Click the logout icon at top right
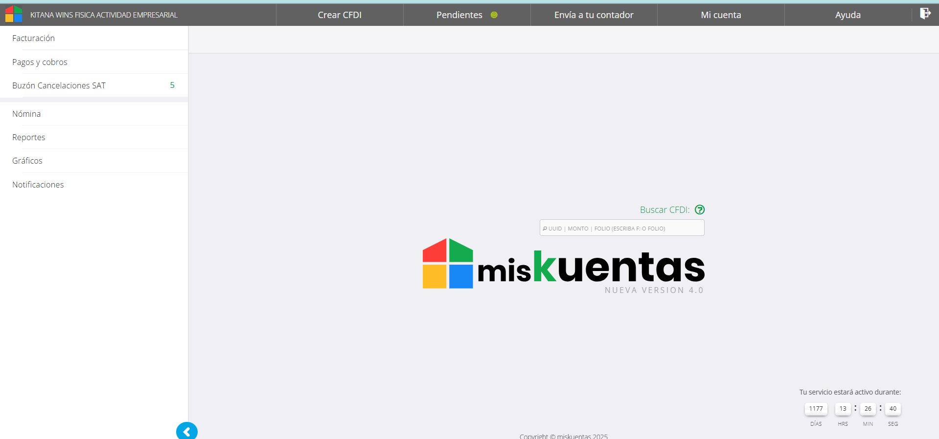 (x=925, y=14)
